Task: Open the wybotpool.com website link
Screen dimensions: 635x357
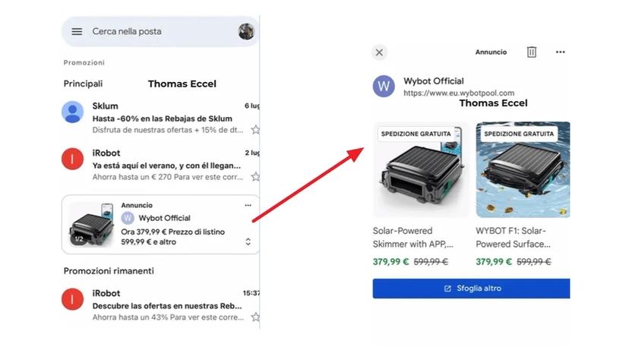Action: (x=459, y=93)
